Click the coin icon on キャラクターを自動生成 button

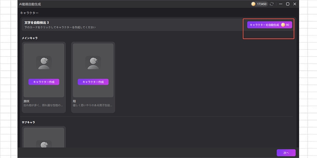tap(283, 24)
